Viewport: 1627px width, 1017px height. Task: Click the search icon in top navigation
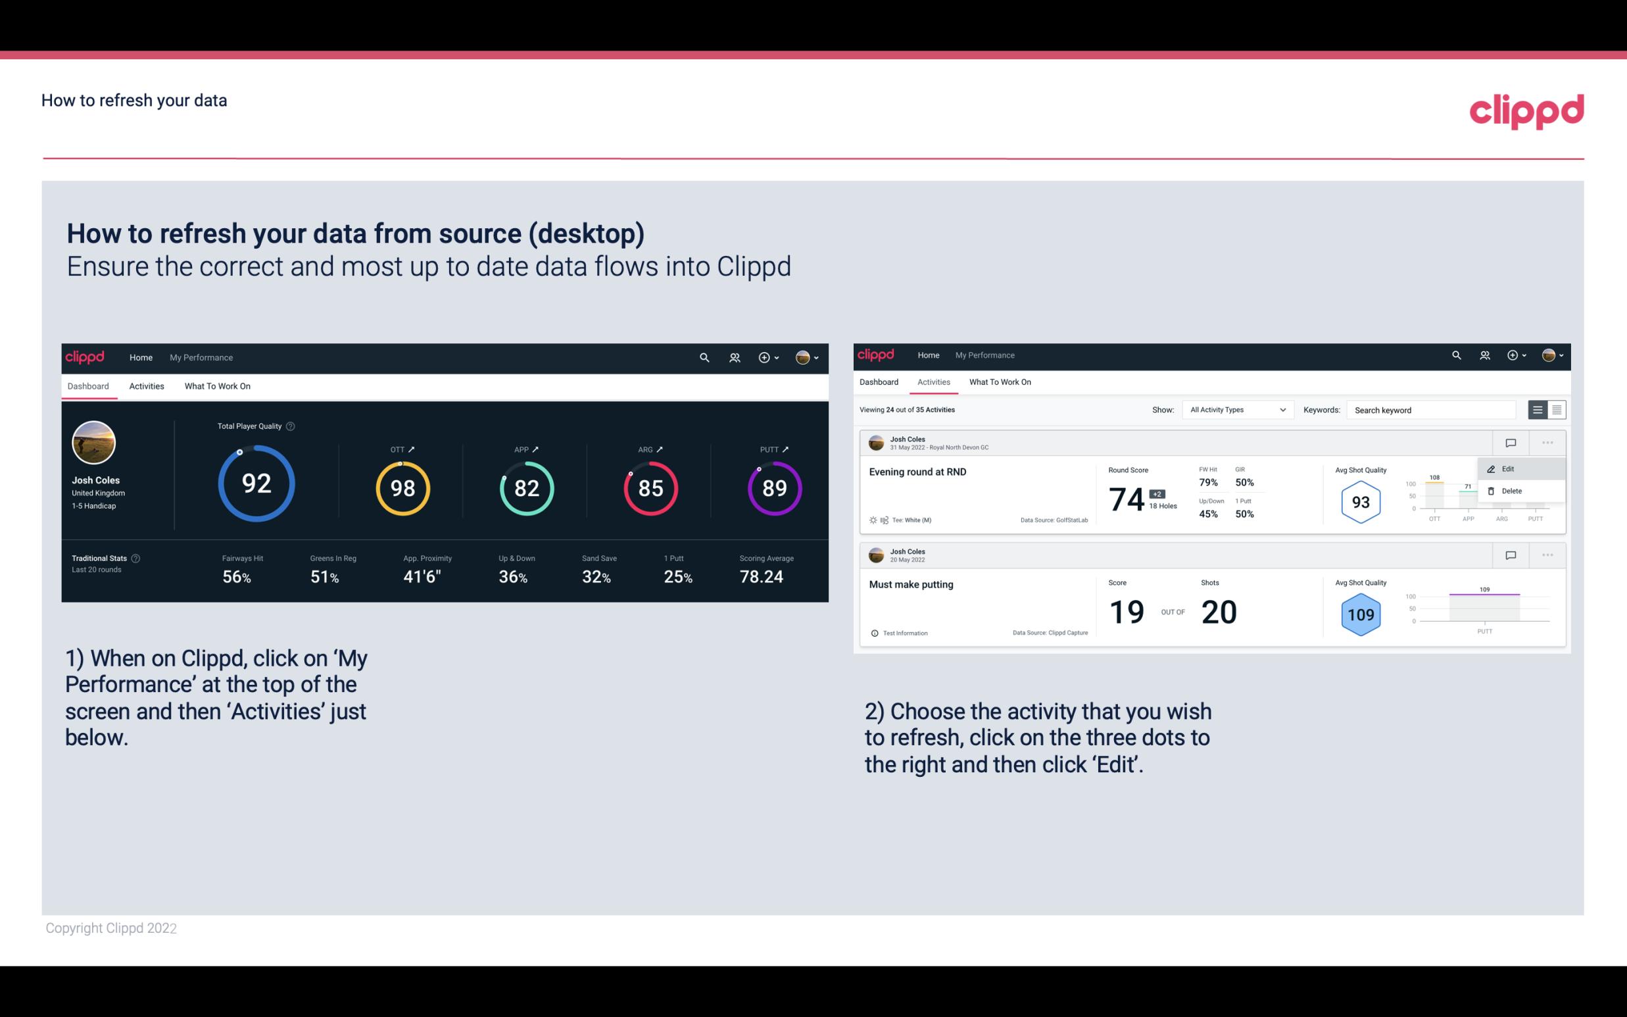703,357
